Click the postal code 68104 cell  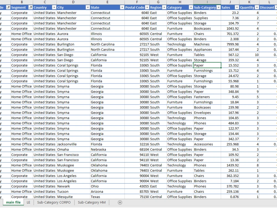pos(137,149)
